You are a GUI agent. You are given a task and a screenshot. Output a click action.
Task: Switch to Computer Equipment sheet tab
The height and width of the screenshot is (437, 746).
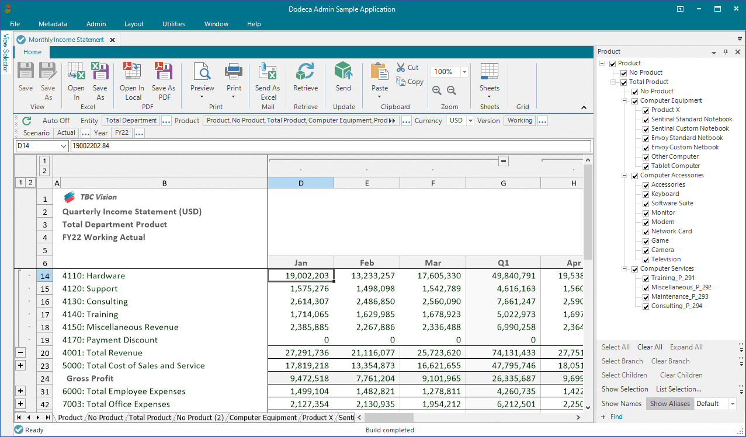click(263, 418)
